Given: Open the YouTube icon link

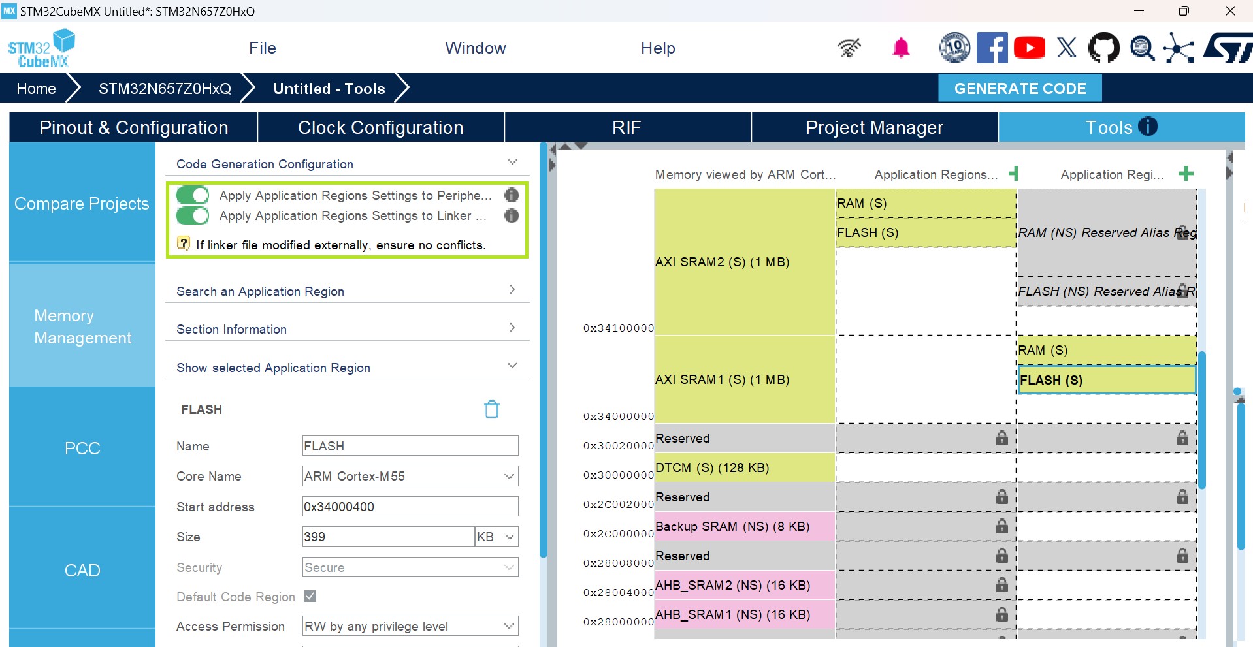Looking at the screenshot, I should [x=1030, y=48].
